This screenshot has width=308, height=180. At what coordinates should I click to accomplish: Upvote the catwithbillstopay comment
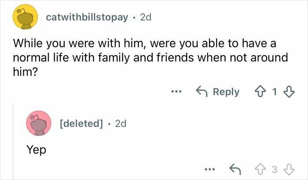tap(260, 92)
